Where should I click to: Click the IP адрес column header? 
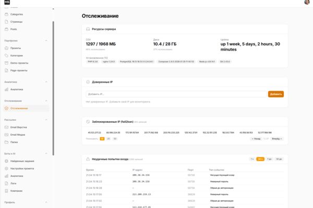point(137,170)
